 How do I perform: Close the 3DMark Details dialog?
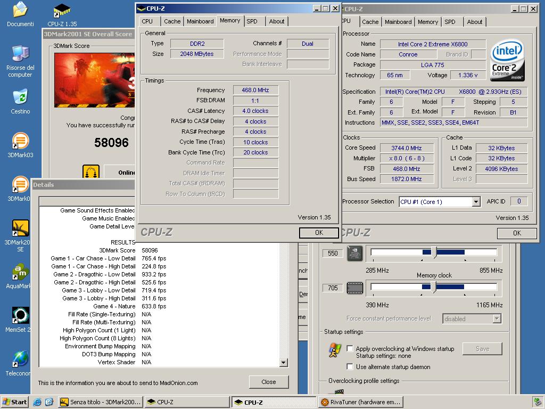click(269, 382)
